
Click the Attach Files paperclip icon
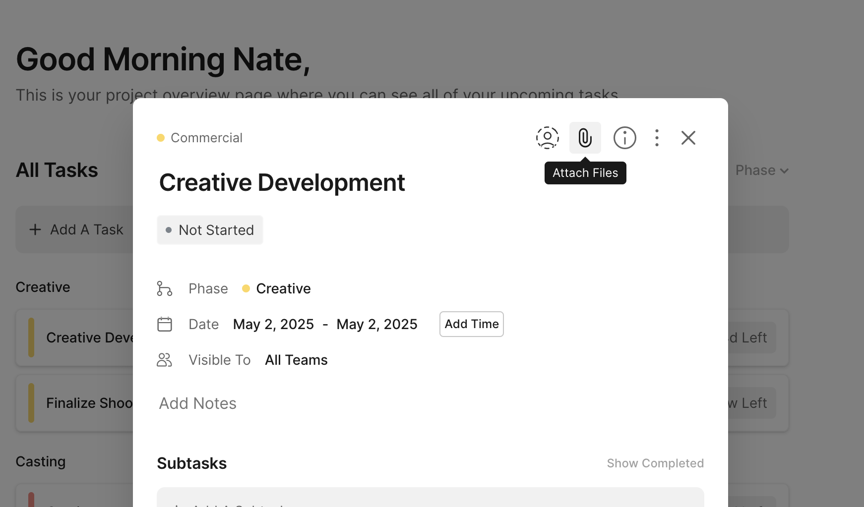click(585, 138)
